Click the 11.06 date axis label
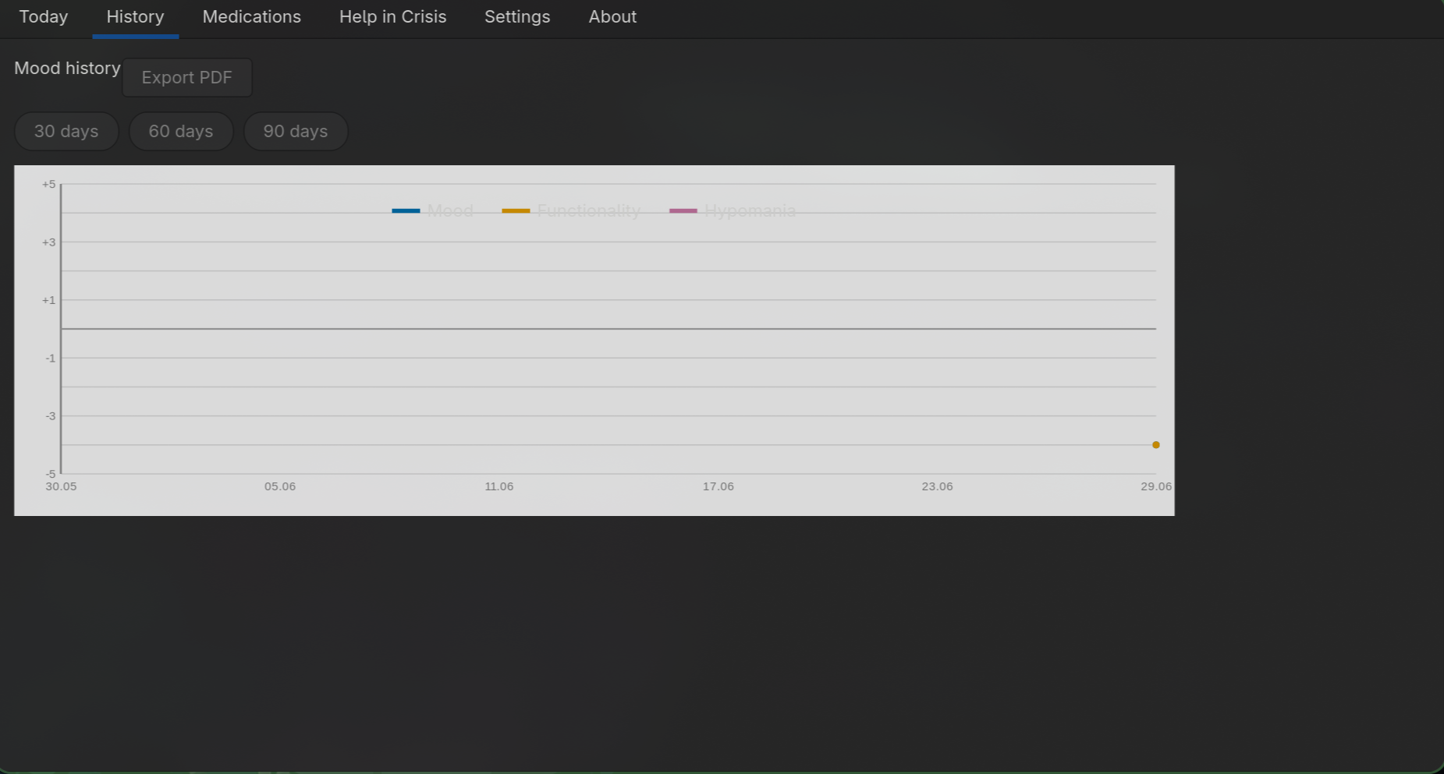This screenshot has width=1444, height=774. click(499, 486)
